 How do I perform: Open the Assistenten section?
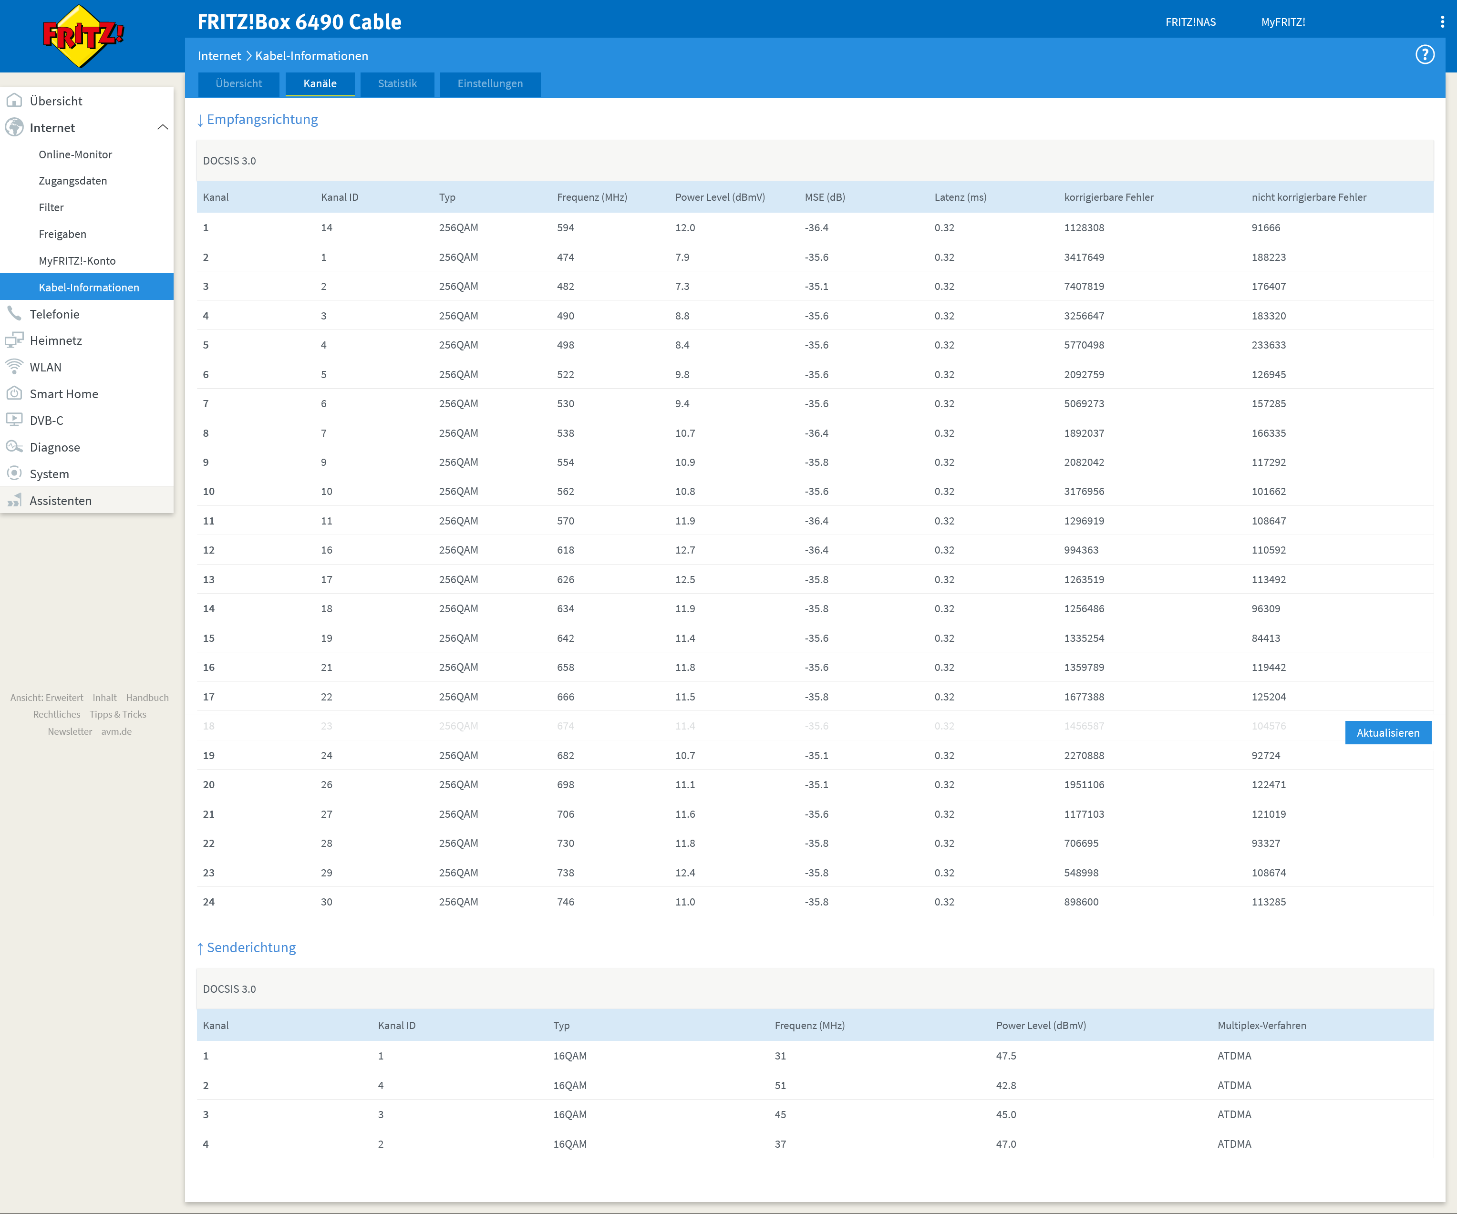coord(61,500)
